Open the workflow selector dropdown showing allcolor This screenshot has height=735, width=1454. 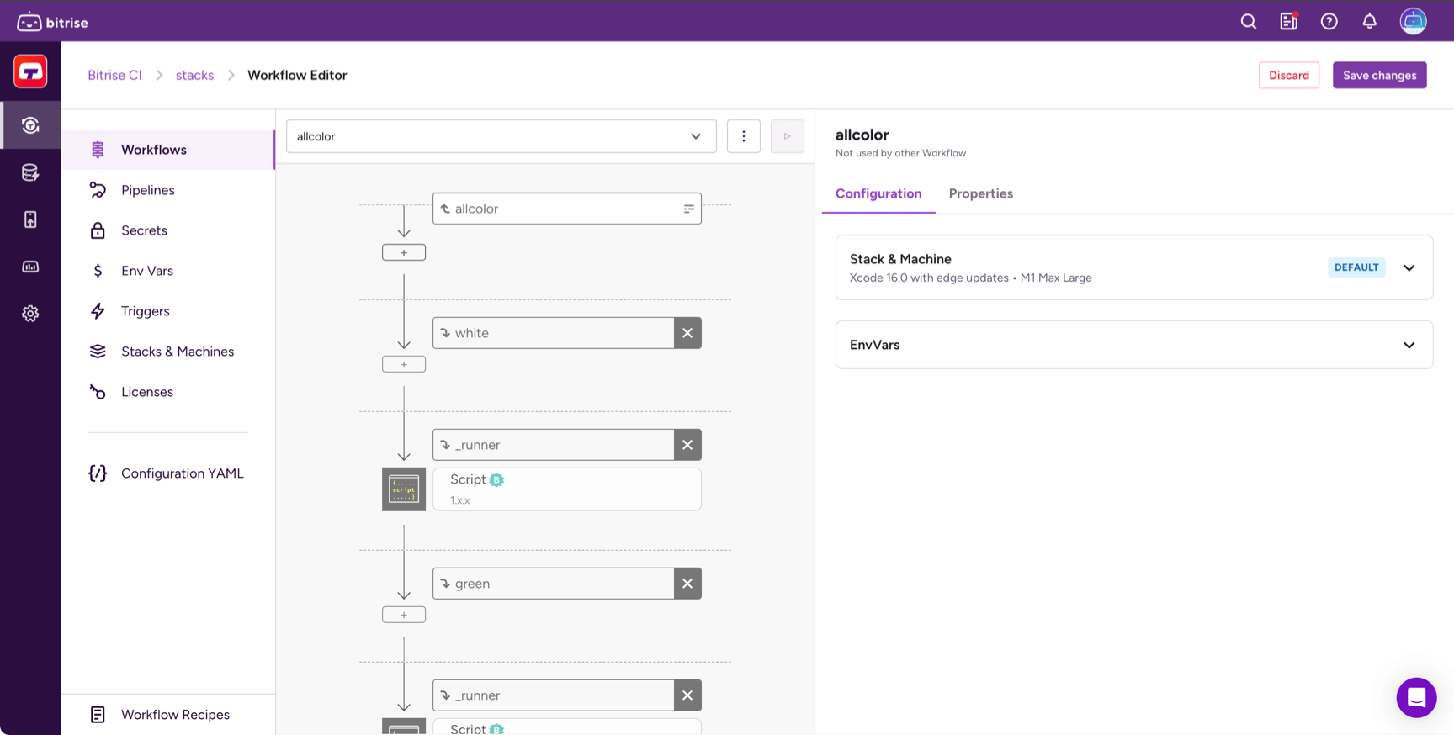(501, 136)
